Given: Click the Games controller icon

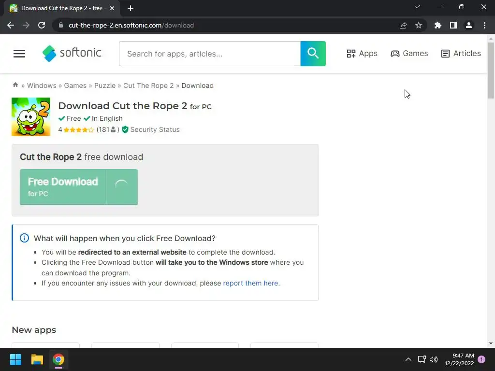Looking at the screenshot, I should pyautogui.click(x=395, y=54).
